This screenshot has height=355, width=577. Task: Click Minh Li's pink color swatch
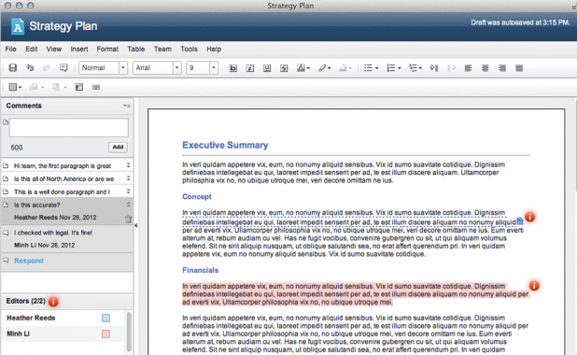pos(106,334)
